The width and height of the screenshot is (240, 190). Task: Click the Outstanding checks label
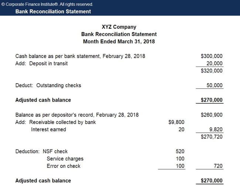coord(59,85)
